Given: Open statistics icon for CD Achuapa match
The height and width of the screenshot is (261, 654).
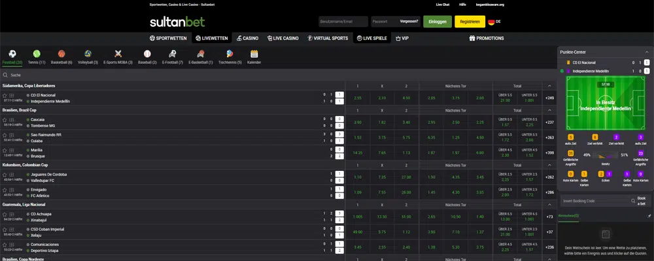Looking at the screenshot, I should [11, 215].
